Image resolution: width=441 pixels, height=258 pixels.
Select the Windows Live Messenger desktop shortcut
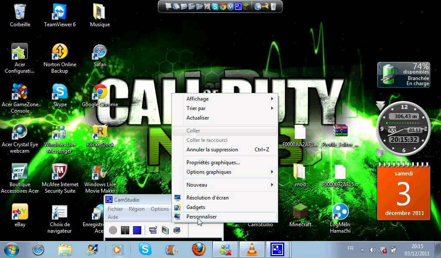[x=59, y=139]
